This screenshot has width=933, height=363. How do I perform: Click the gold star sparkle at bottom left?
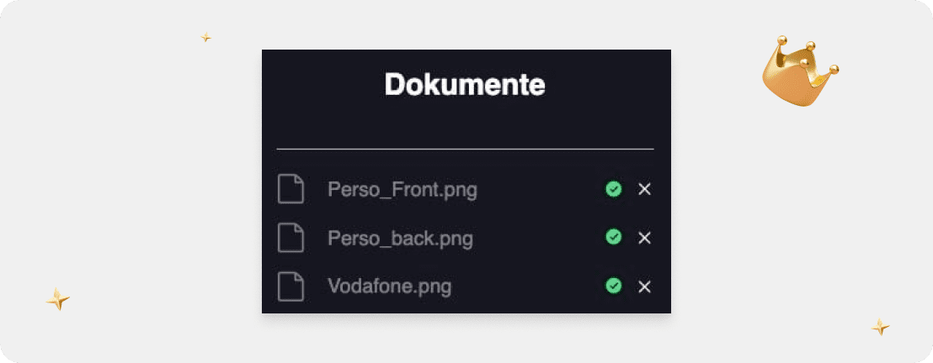tap(57, 299)
